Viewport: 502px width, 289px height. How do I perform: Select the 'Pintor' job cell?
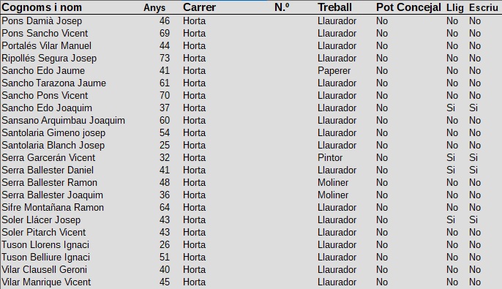330,158
